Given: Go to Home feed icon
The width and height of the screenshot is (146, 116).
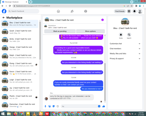Looking at the screenshot, I should (58, 11).
